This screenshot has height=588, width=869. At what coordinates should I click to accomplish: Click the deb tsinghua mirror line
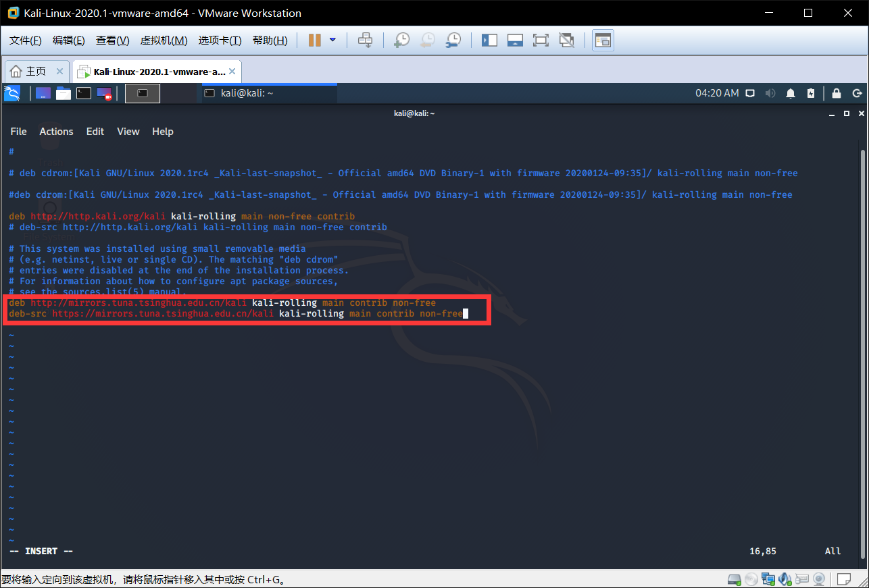[x=222, y=303]
